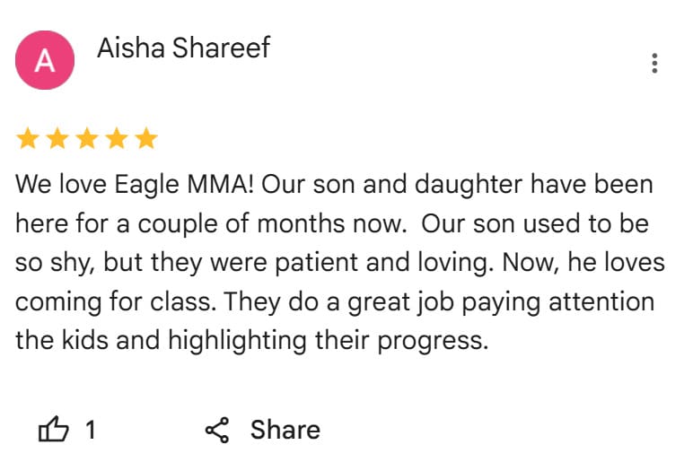Viewport: 693px width, 462px height.
Task: Click the like count number 1
Action: coord(91,430)
